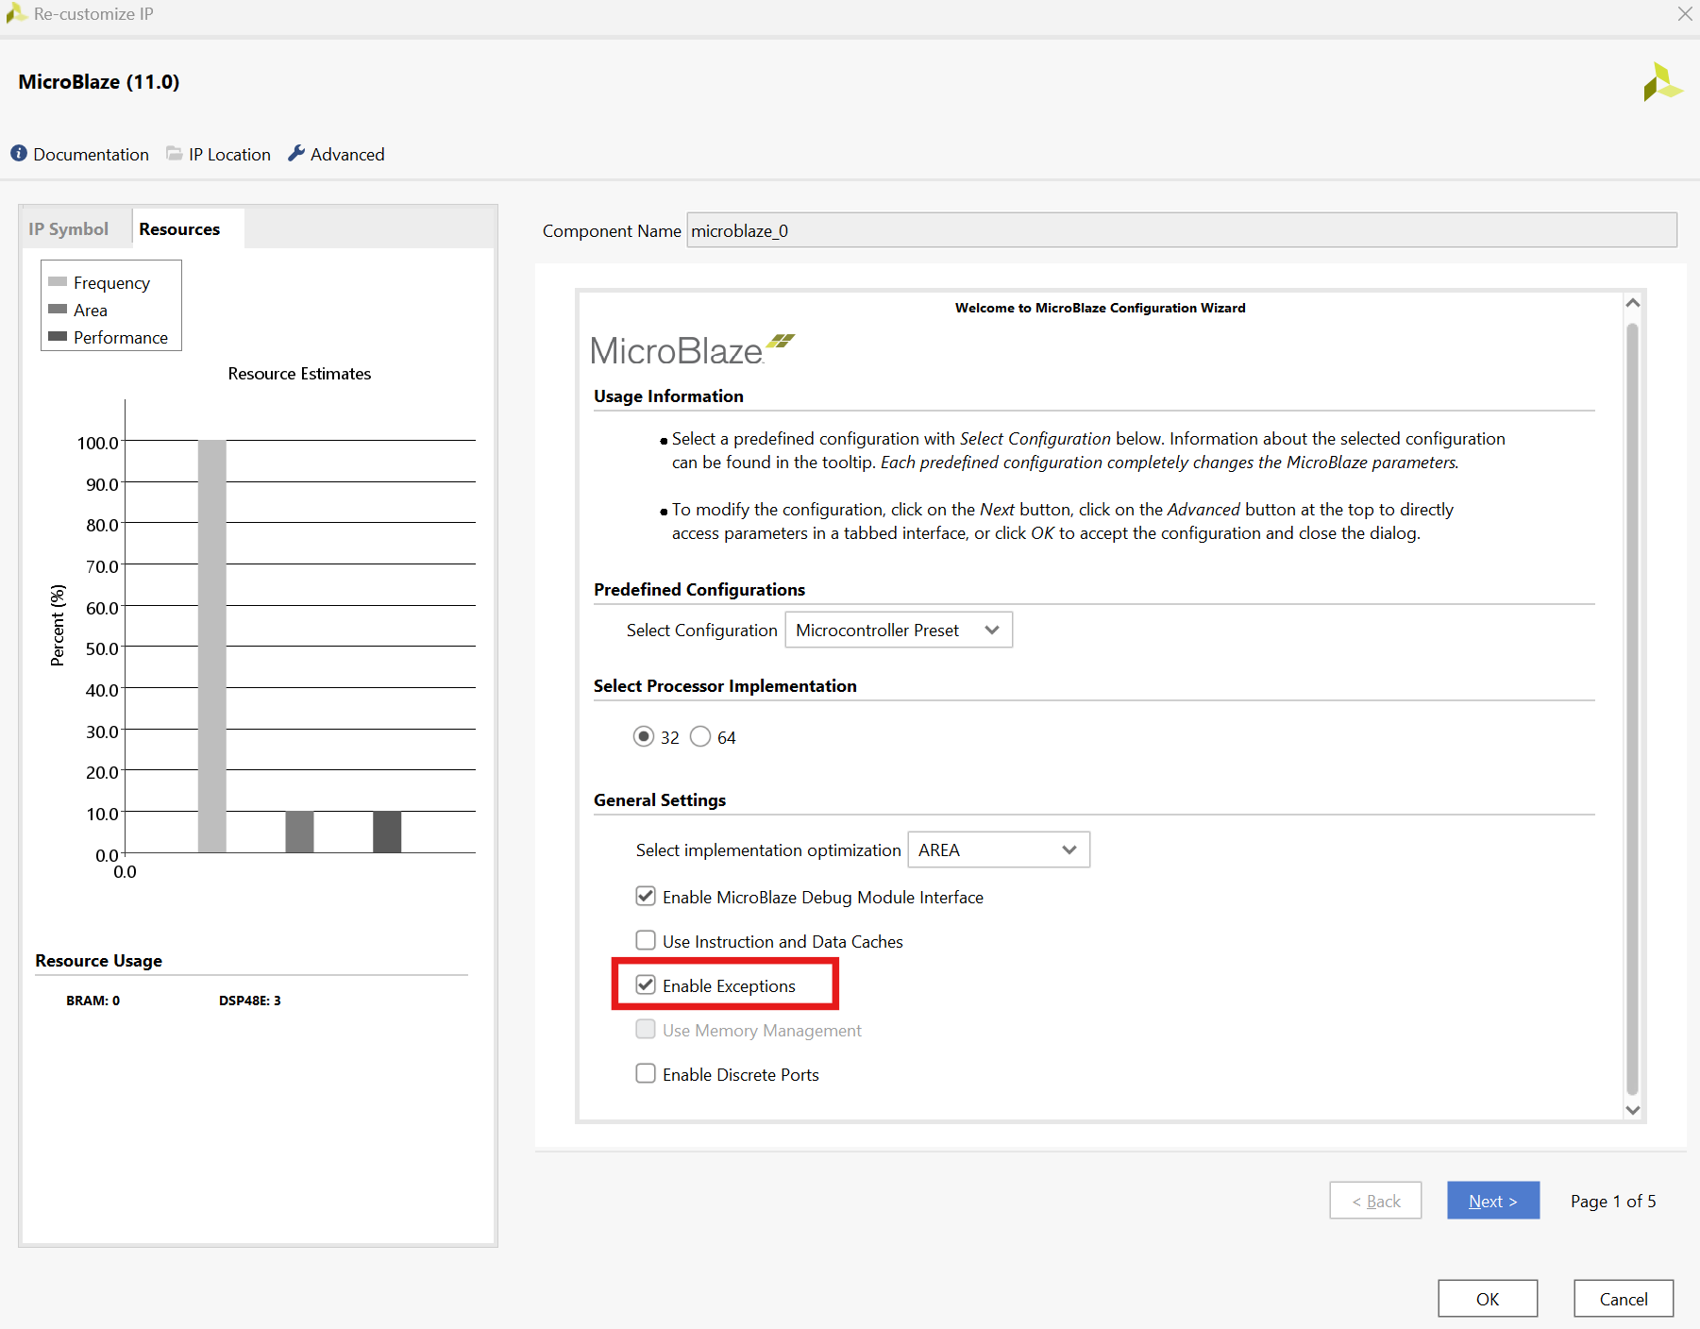This screenshot has height=1329, width=1700.
Task: Click the Advanced wrench icon
Action: pyautogui.click(x=296, y=153)
